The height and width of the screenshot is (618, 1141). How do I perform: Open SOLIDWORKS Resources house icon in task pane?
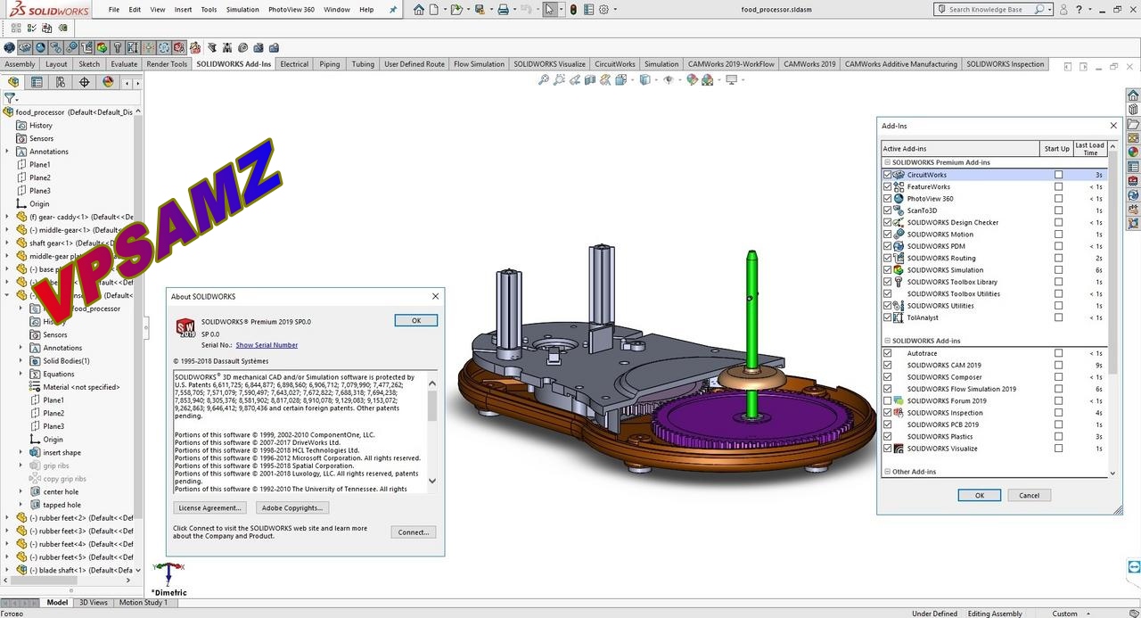point(1133,95)
